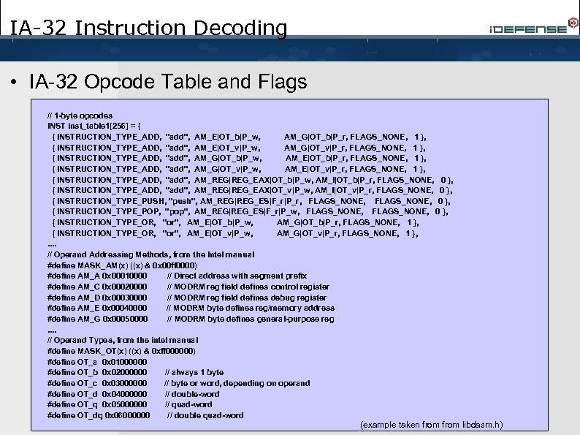This screenshot has width=580, height=435.
Task: Click comment '// Direct address with segment prefix'
Action: coord(237,276)
